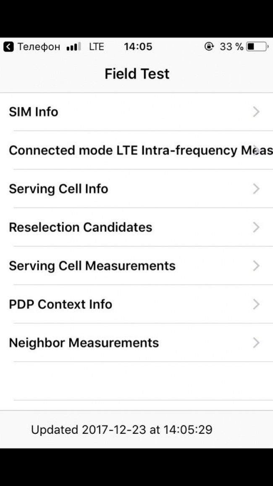Click the chevron beside Reselection Candidates
The image size is (273, 486).
[x=256, y=227]
